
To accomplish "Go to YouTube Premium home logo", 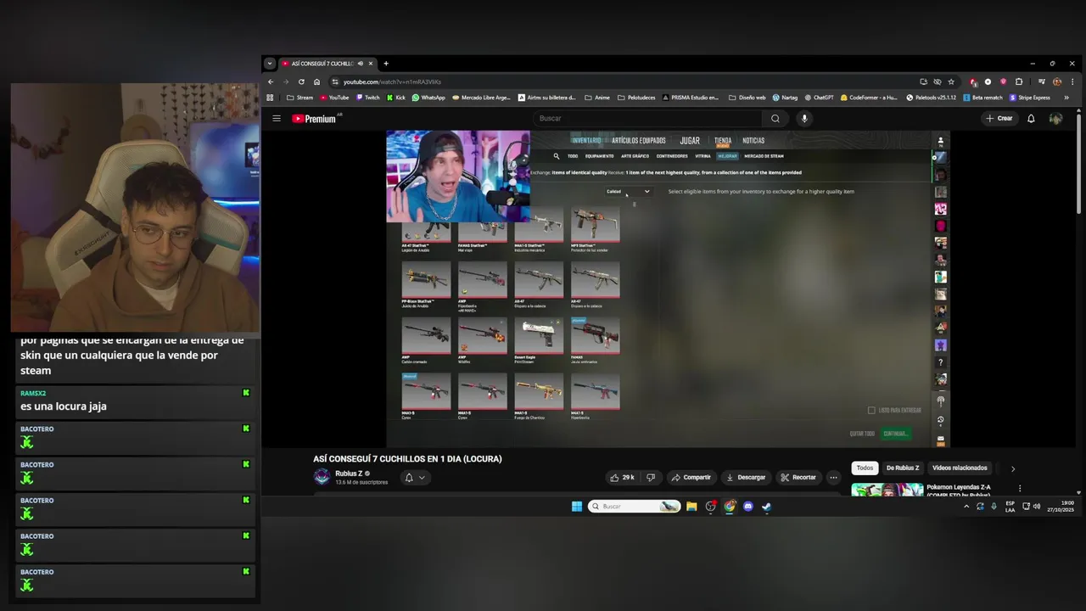I will (315, 119).
